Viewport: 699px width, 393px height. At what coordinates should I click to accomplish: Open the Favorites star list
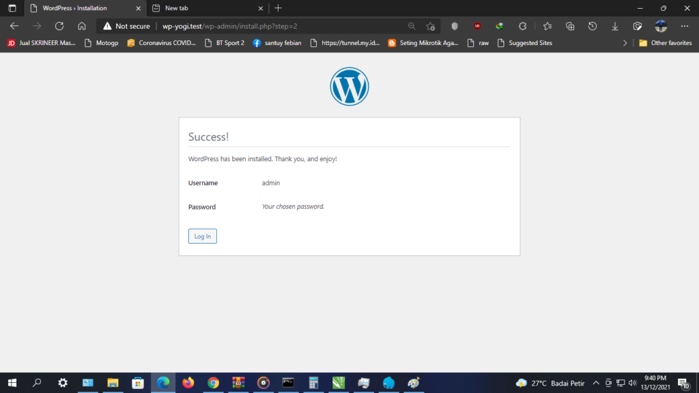pyautogui.click(x=547, y=26)
